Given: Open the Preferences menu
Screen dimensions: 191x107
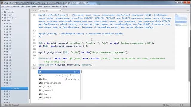Looking at the screenshot, I should (x=56, y=7).
